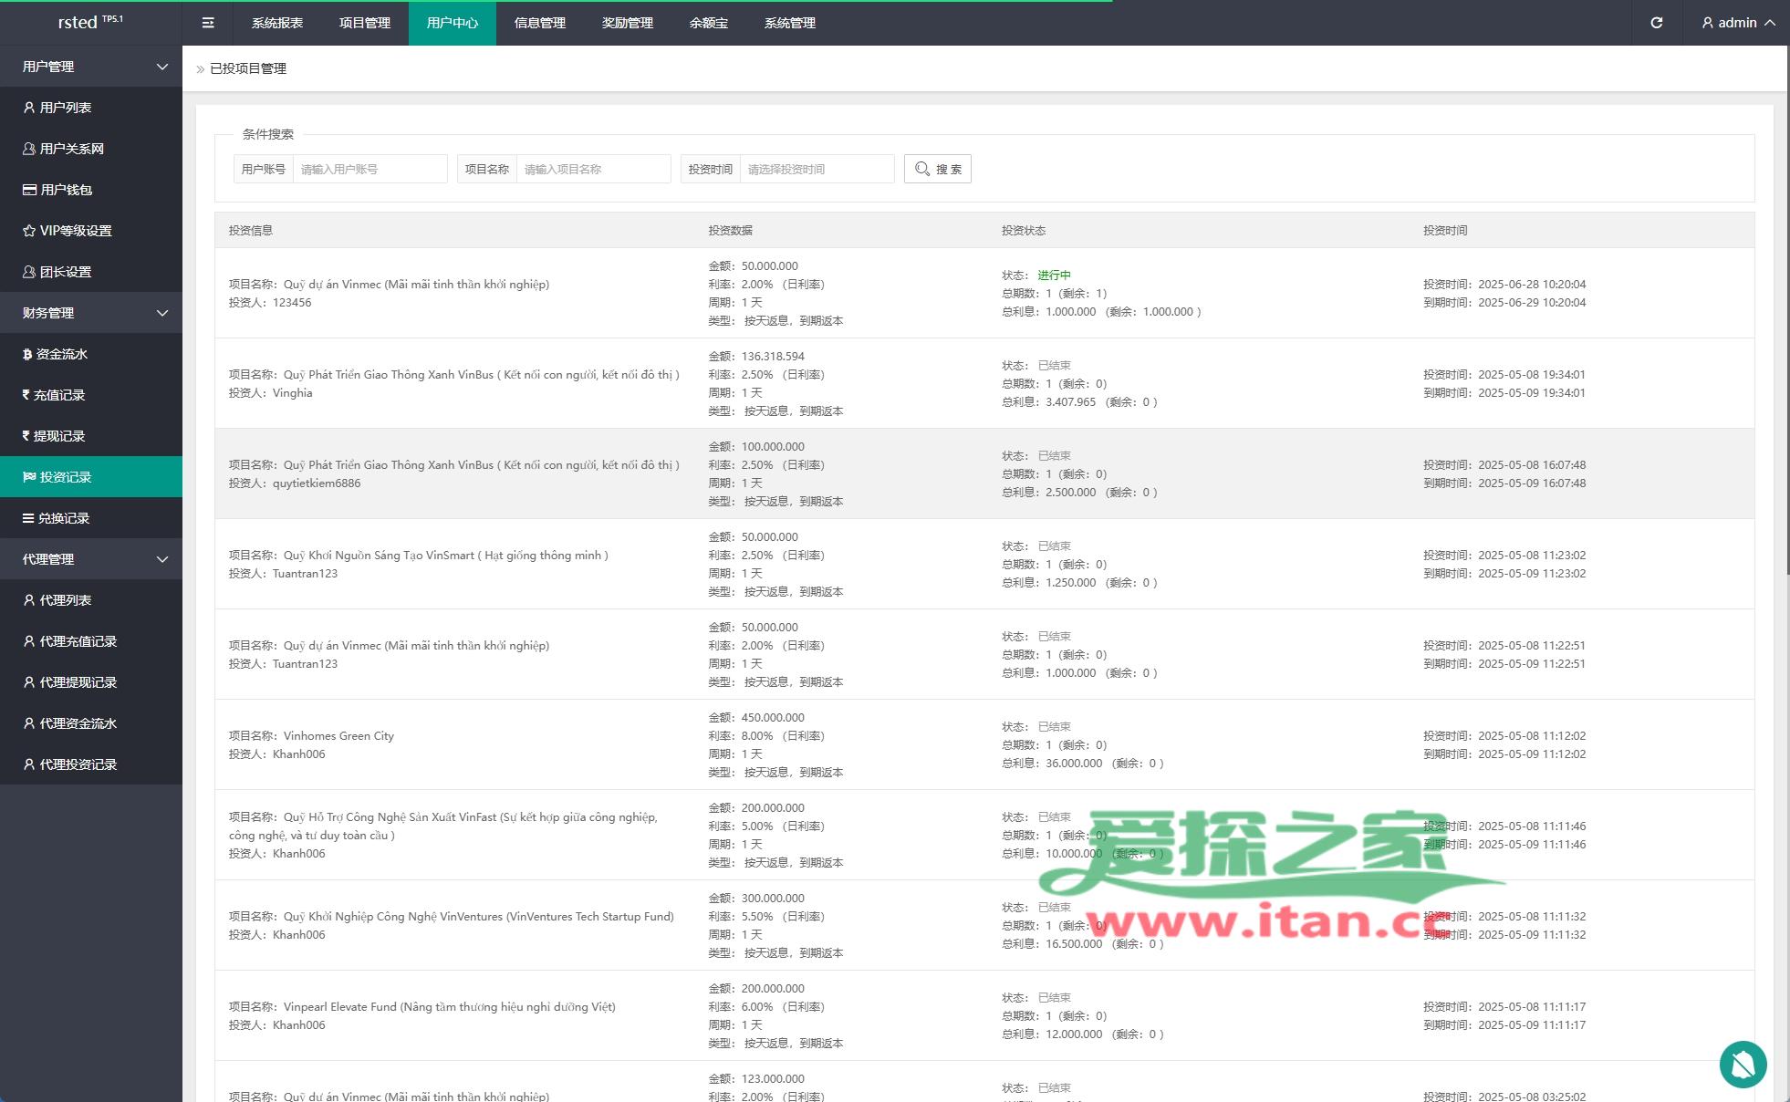Collapse the 用户管理 sidebar group

[x=91, y=67]
